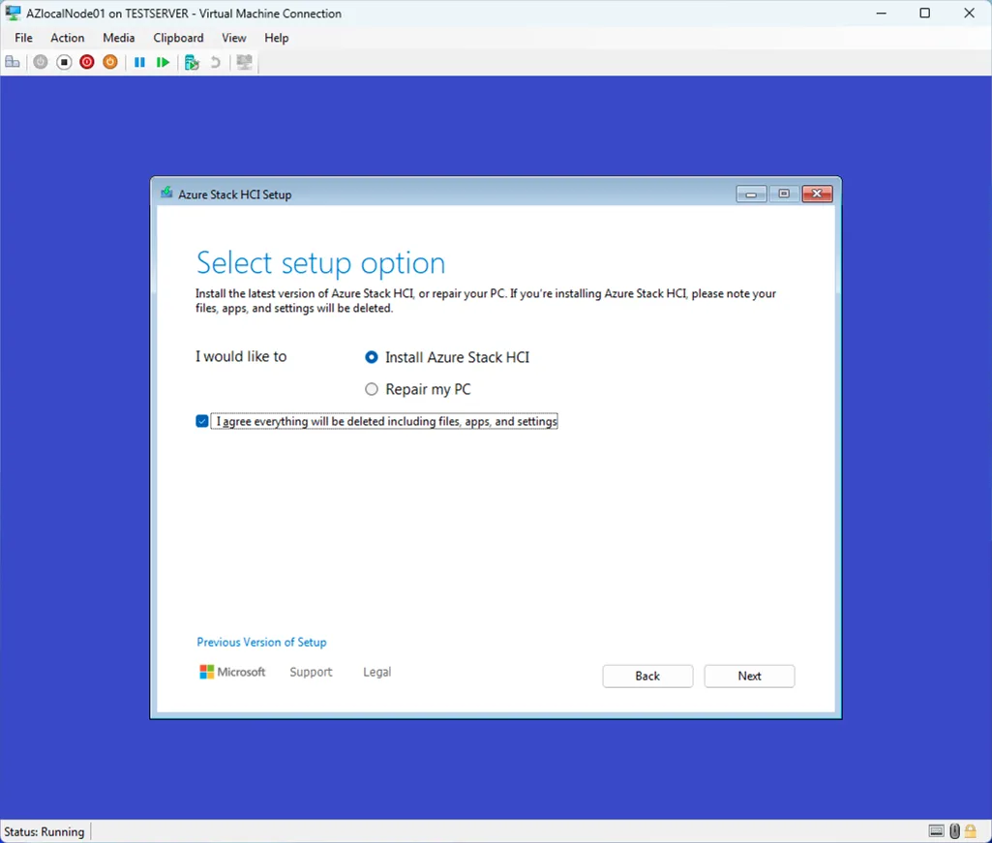Click the Turn Off VM stop icon
This screenshot has height=843, width=992.
tap(64, 62)
